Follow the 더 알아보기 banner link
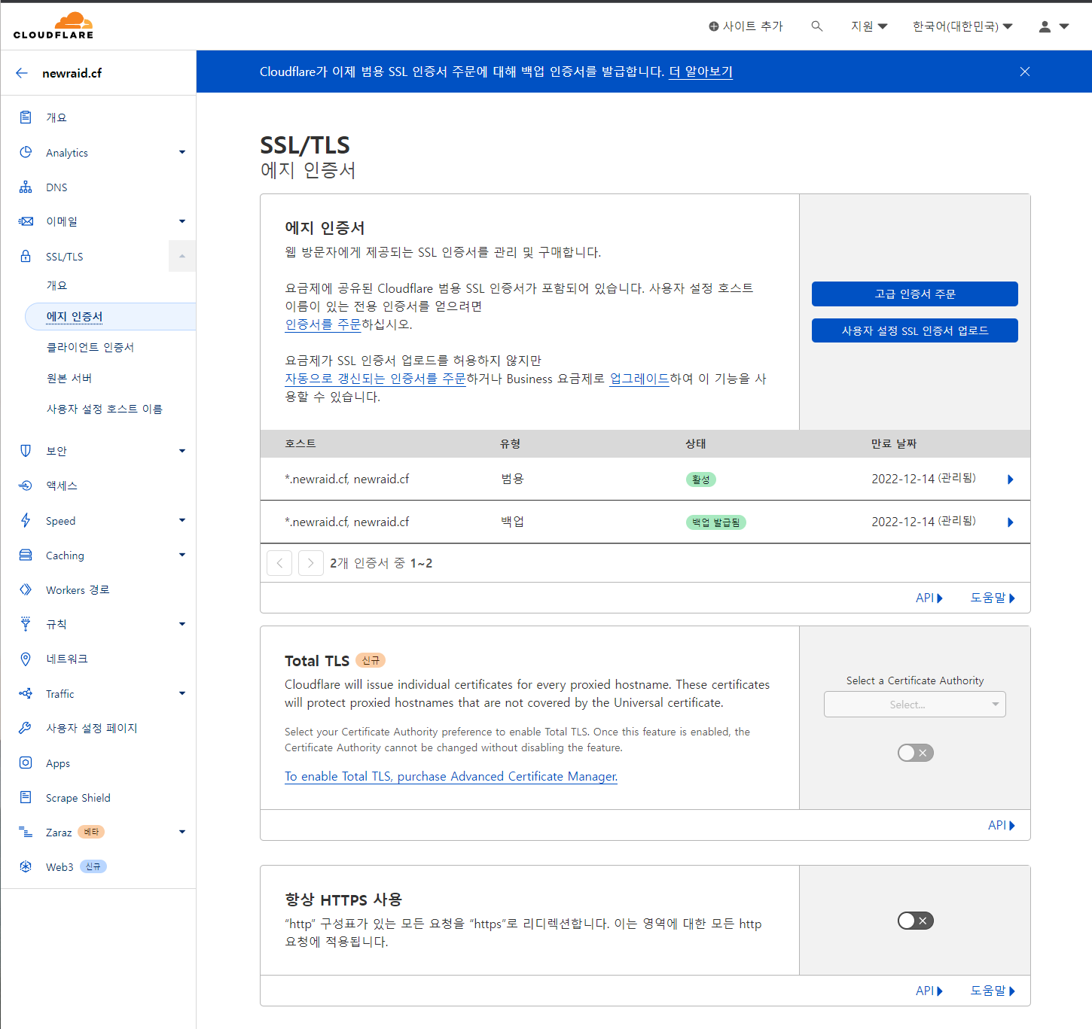Viewport: 1092px width, 1029px height. point(700,72)
